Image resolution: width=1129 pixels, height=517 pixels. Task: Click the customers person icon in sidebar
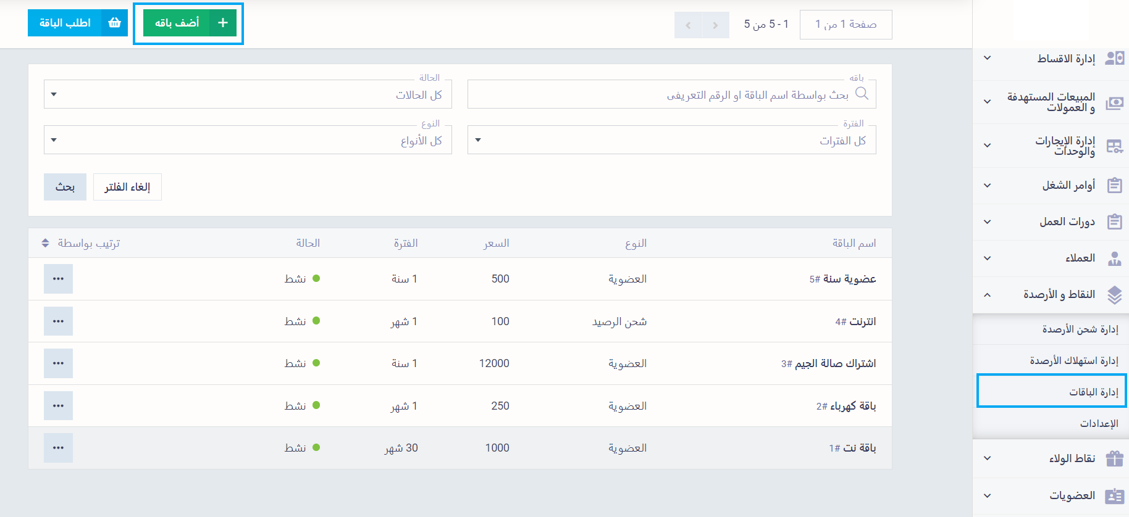pos(1114,258)
